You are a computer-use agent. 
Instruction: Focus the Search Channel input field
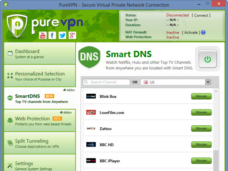tap(106, 82)
